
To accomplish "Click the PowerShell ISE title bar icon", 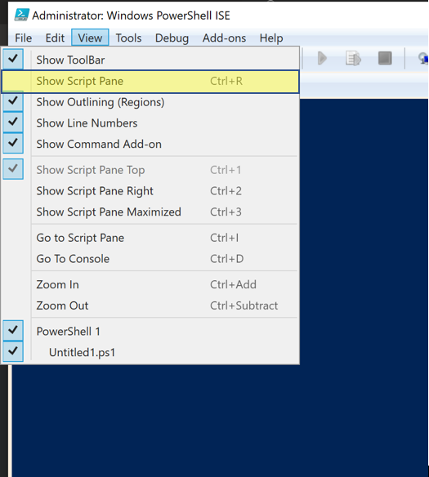I will [x=22, y=15].
